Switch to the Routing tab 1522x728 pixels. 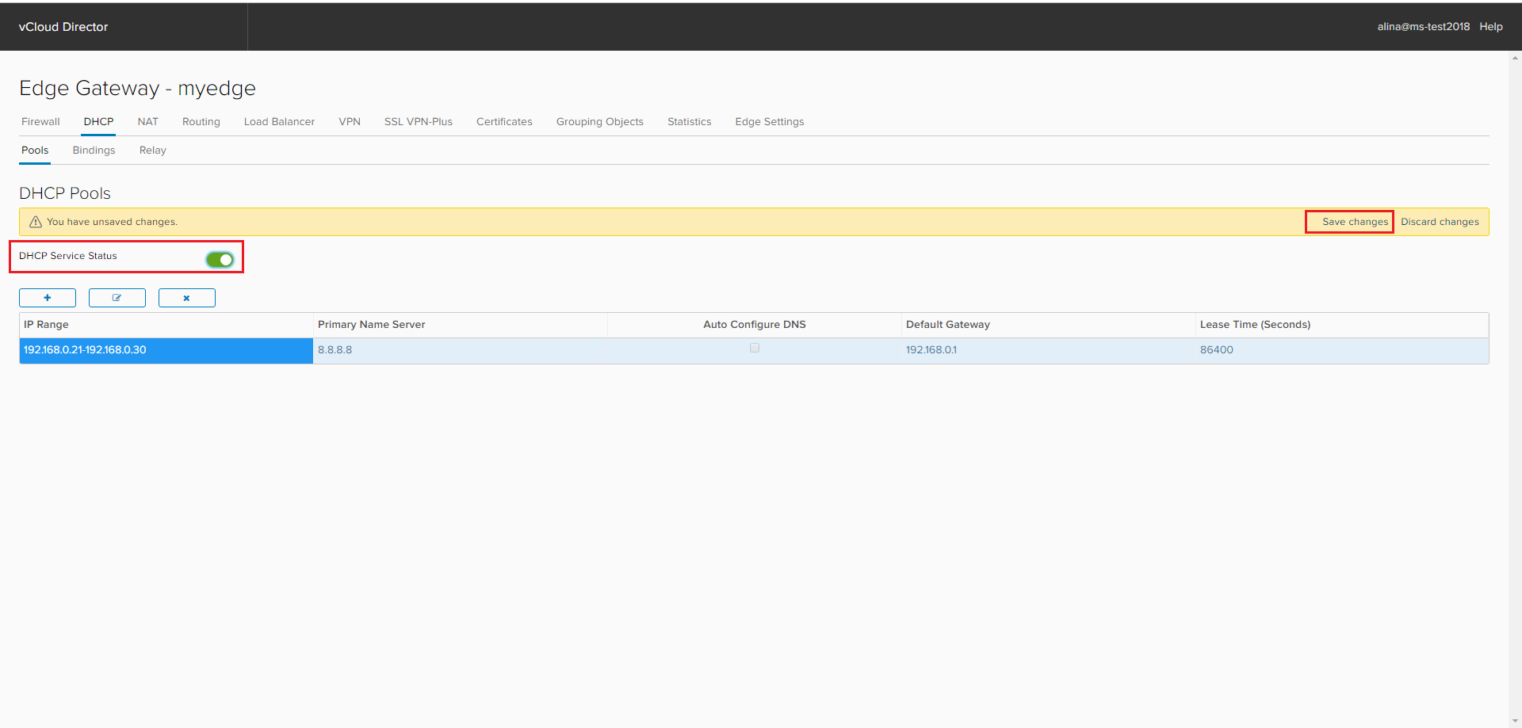coord(201,121)
